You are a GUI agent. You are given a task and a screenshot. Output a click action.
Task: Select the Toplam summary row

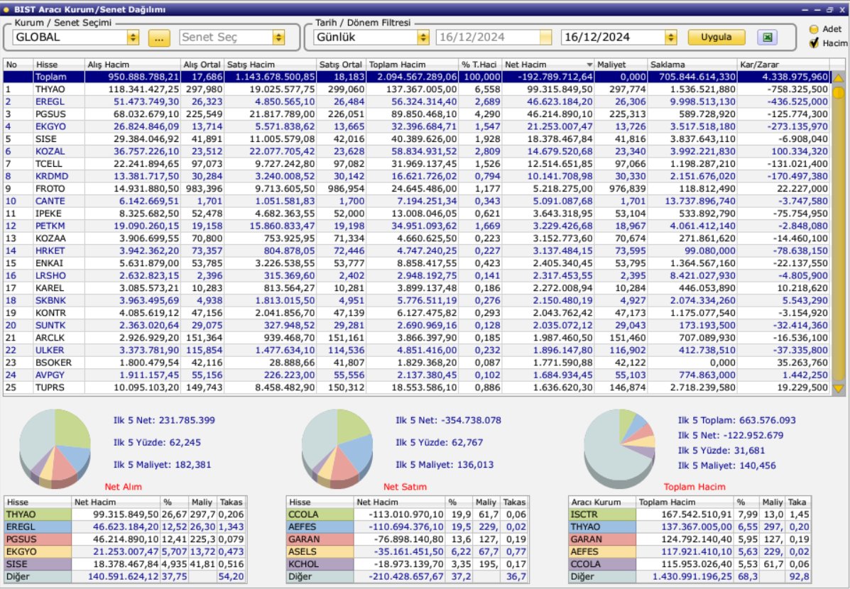coord(416,77)
